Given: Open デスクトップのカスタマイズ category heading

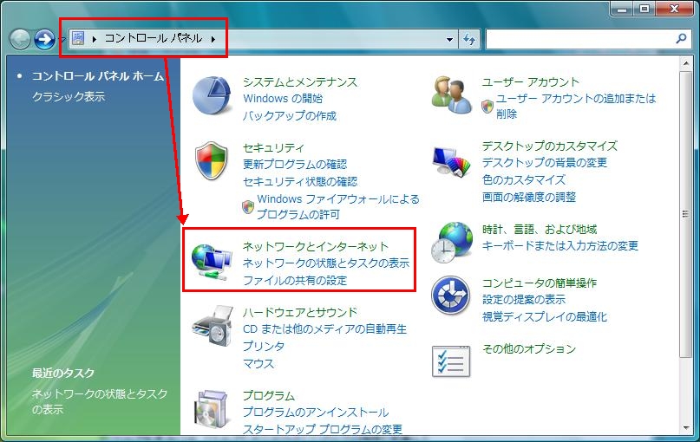Looking at the screenshot, I should tap(550, 146).
